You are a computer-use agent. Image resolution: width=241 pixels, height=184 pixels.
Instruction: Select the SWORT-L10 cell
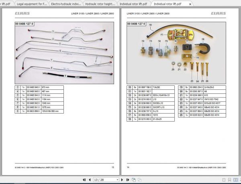(x=163, y=107)
